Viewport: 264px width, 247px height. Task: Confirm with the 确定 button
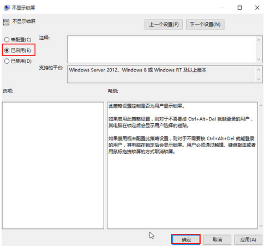[x=186, y=239]
